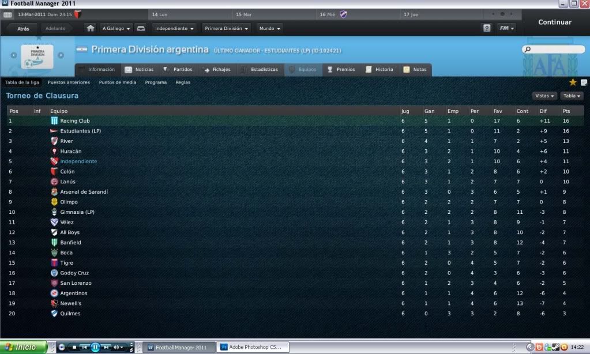Open the Estadísticas tab
The image size is (590, 354).
point(260,70)
